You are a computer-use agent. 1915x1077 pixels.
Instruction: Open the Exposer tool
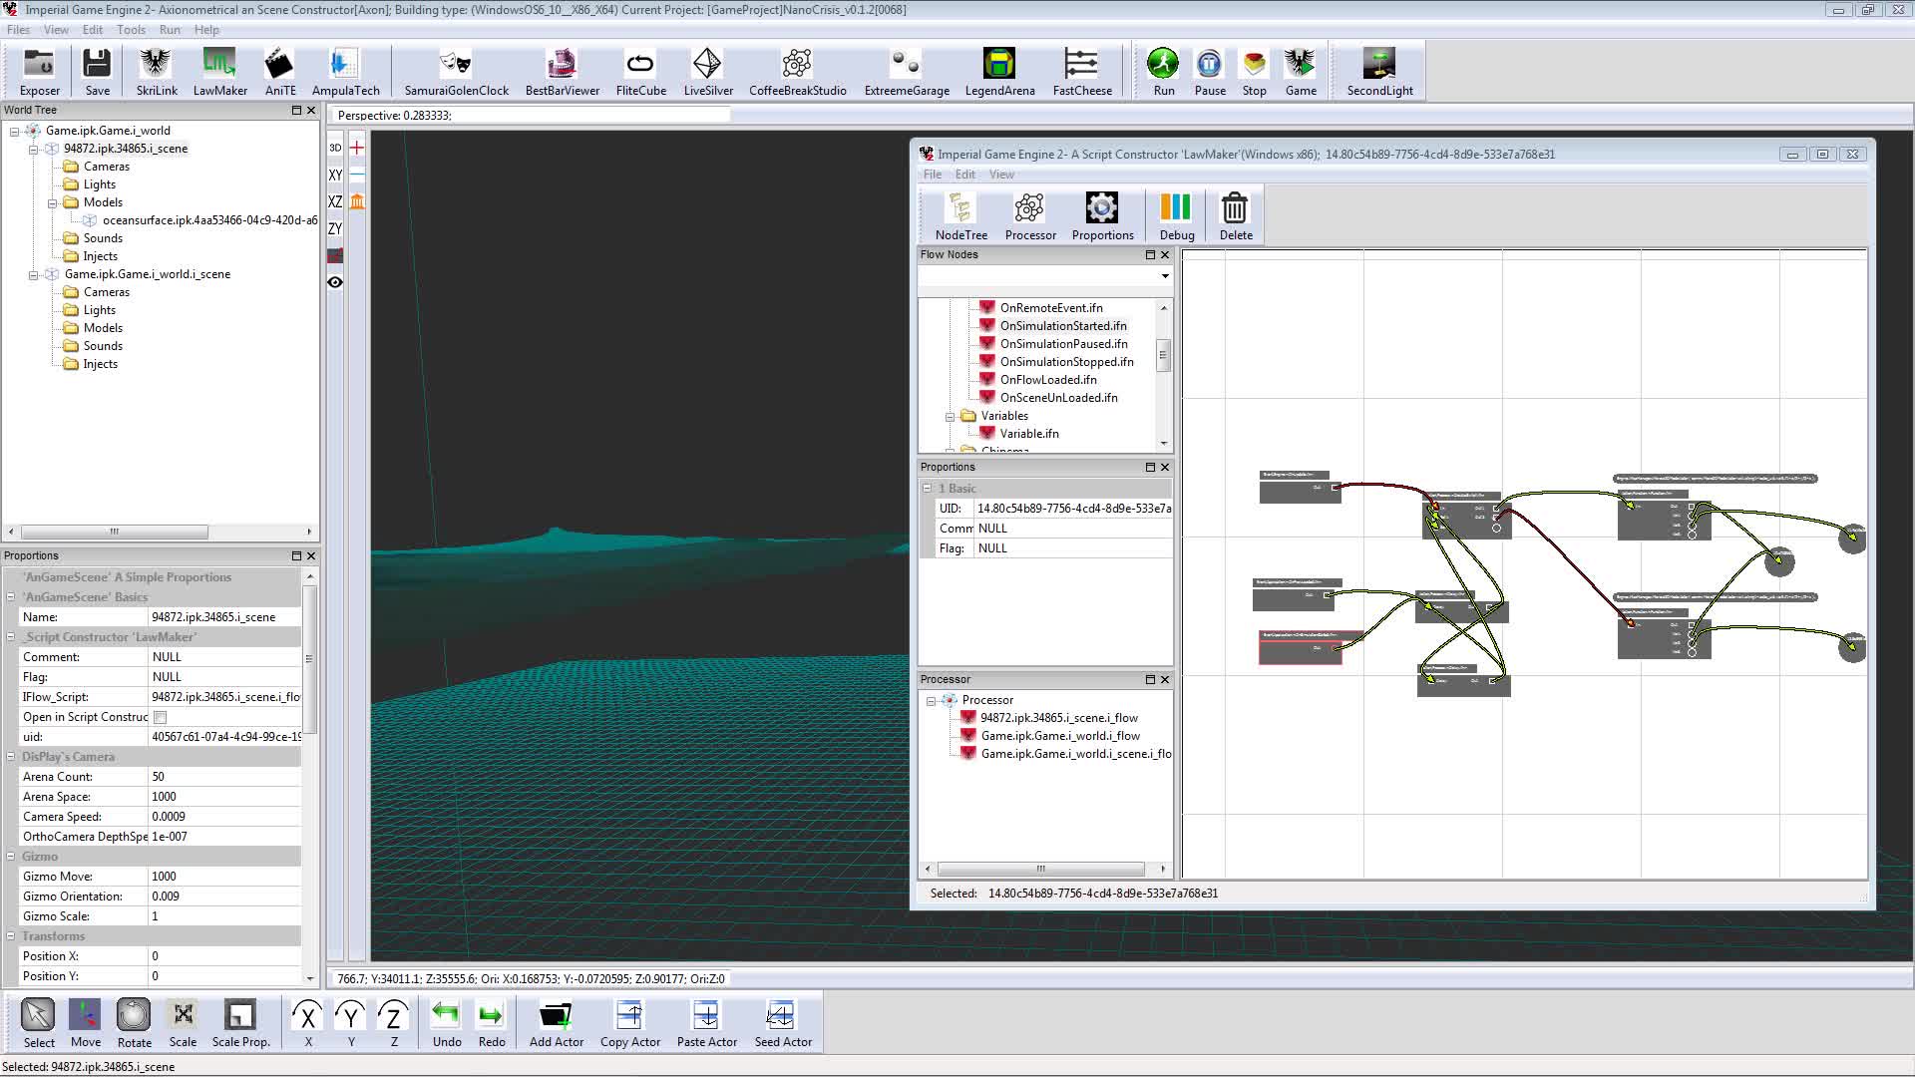(x=39, y=72)
